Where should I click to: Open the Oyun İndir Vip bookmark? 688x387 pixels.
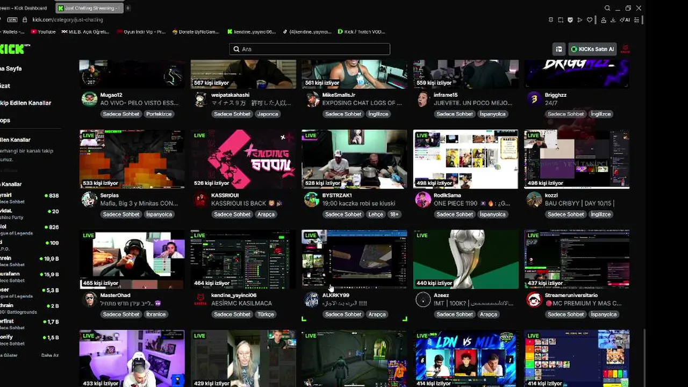coord(141,32)
